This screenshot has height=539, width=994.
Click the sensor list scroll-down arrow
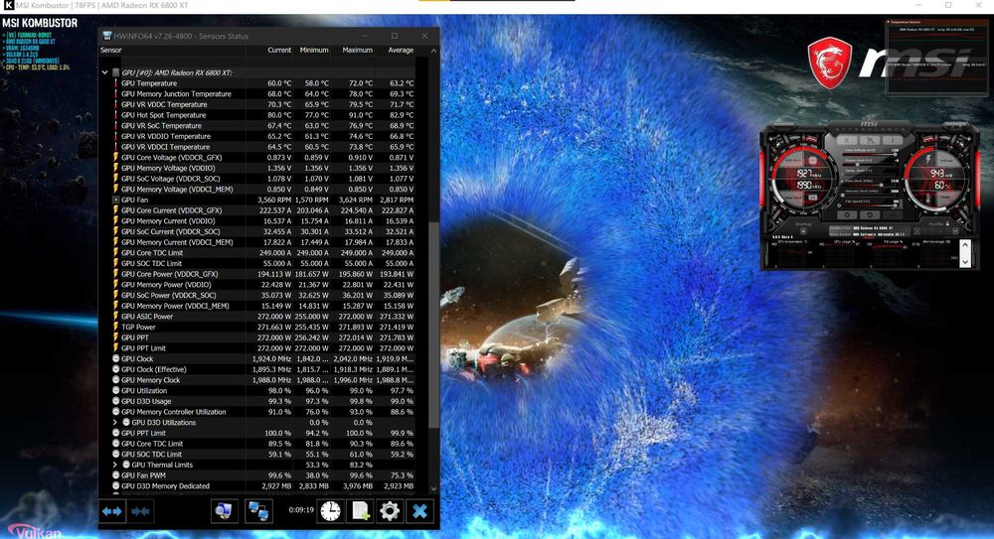coord(433,488)
